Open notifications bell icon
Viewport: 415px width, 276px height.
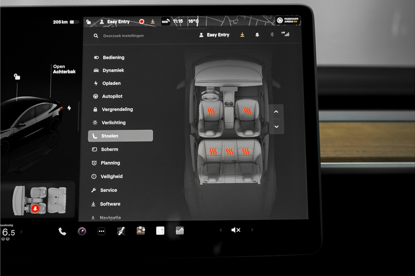(x=257, y=35)
